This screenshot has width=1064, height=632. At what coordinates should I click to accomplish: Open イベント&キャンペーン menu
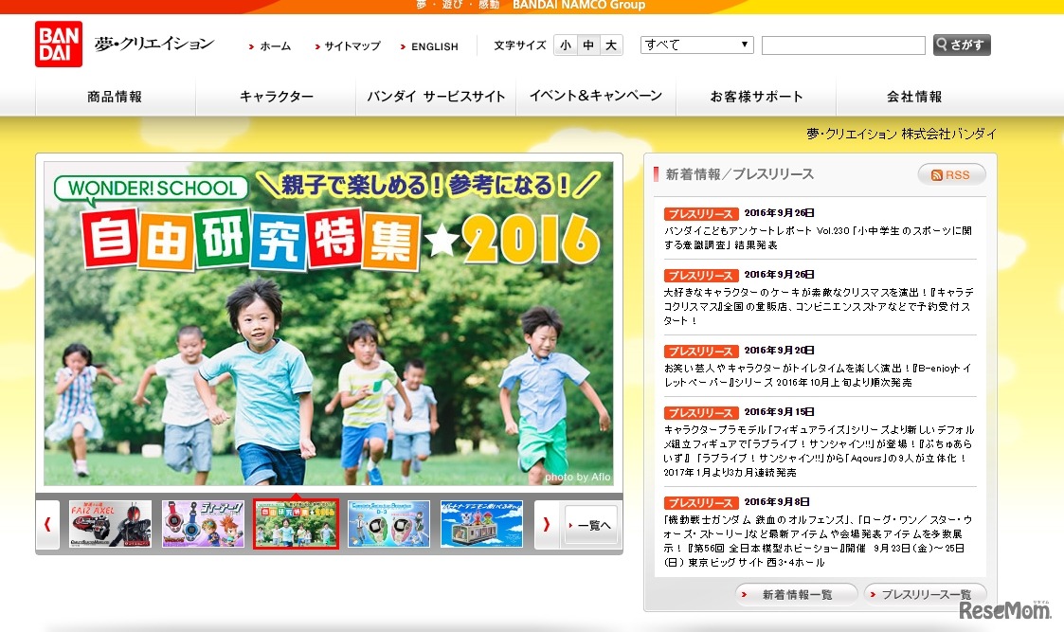(596, 97)
